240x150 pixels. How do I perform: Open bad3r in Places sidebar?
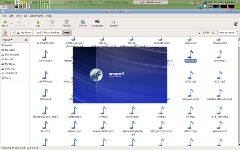7,45
